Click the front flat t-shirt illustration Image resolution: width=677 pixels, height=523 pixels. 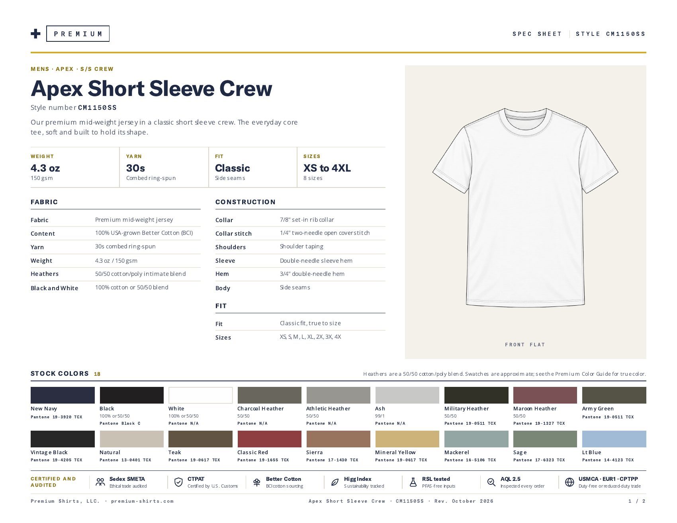pyautogui.click(x=525, y=207)
